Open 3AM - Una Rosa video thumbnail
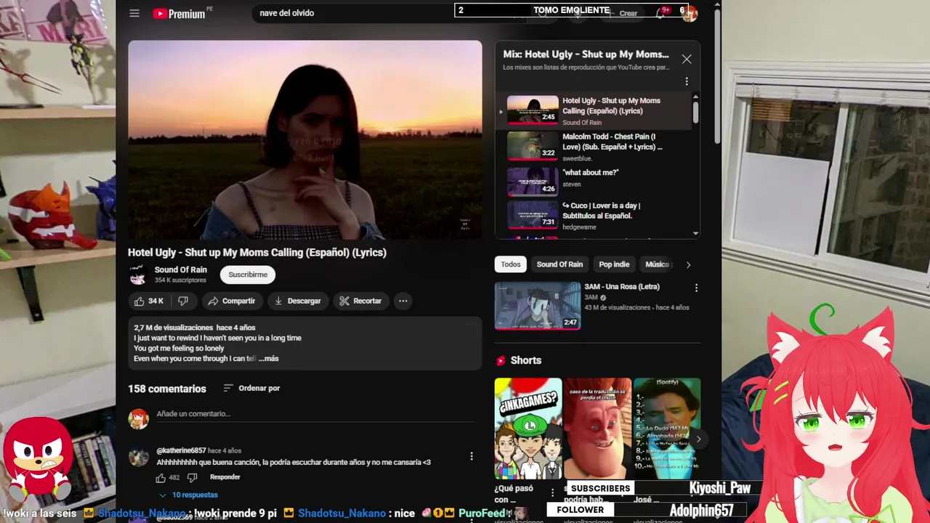 (x=538, y=306)
